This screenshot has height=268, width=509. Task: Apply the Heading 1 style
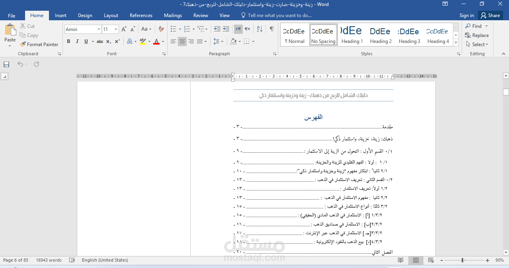(352, 35)
